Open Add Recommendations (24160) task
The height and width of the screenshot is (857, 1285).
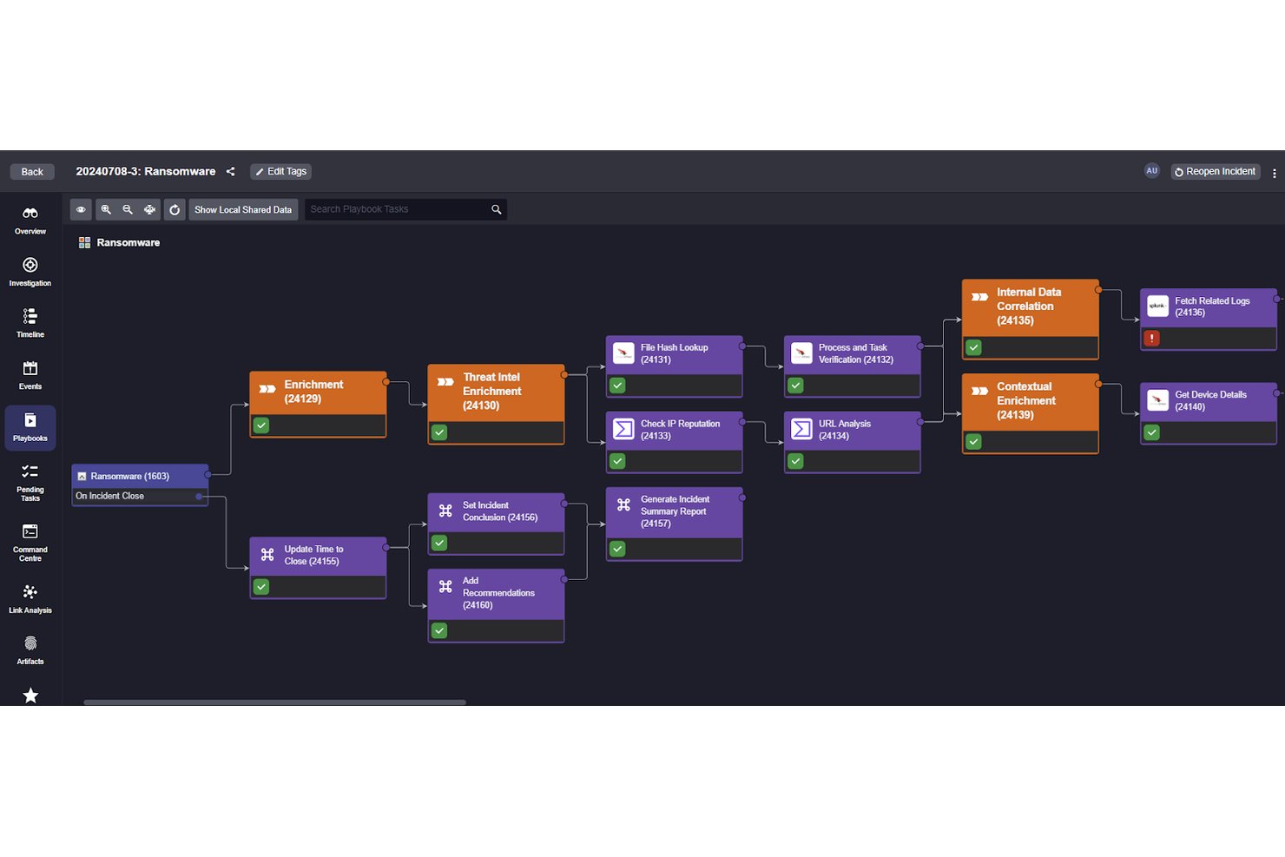click(x=496, y=605)
